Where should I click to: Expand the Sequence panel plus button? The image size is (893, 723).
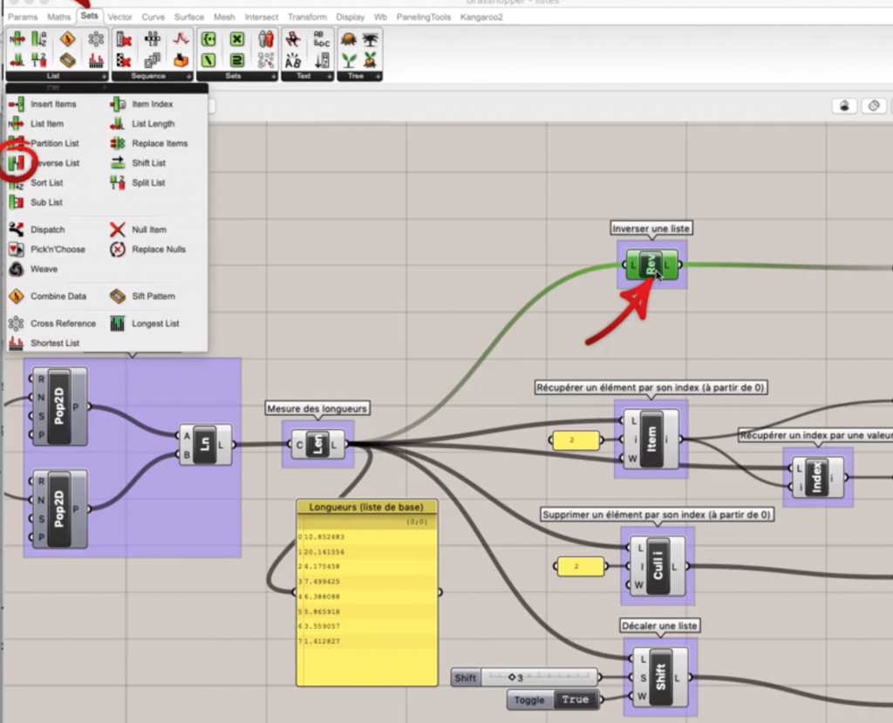click(x=187, y=77)
